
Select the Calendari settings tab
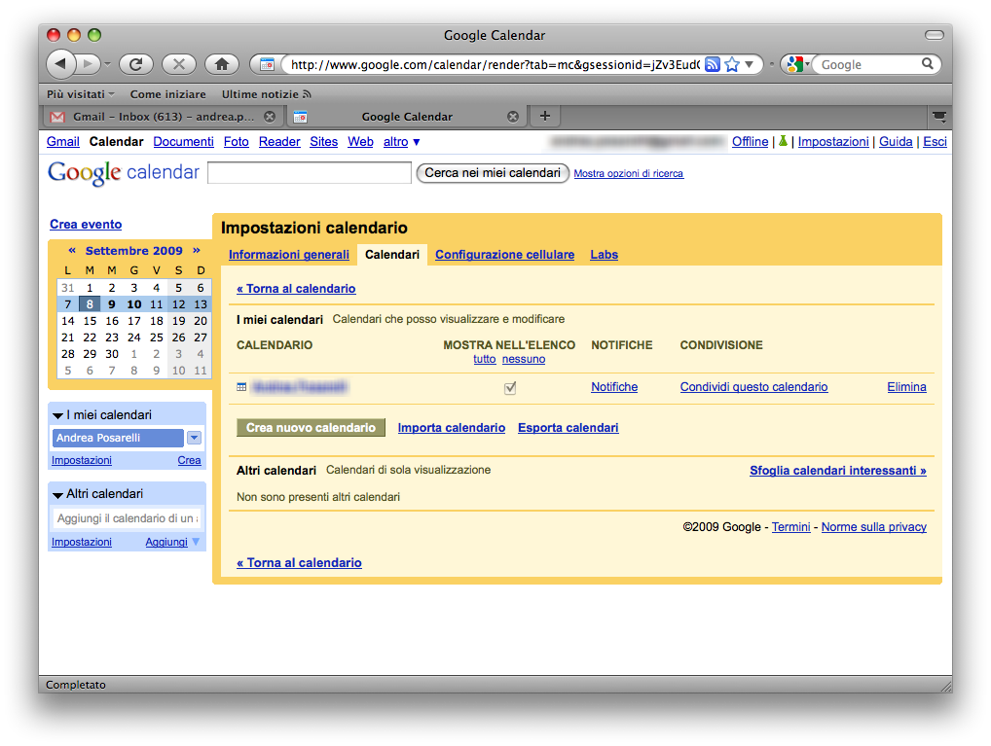click(392, 255)
